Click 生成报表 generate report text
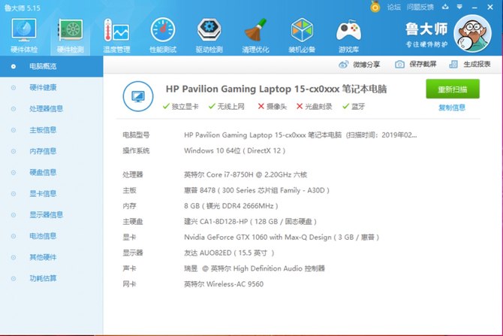 pos(477,64)
